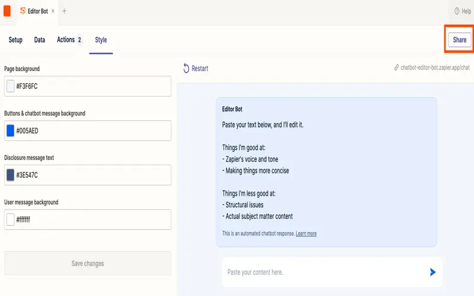Viewport: 474px width, 296px height.
Task: Click the 'Actual subject matter content' line
Action: (x=257, y=216)
